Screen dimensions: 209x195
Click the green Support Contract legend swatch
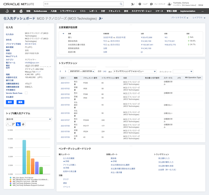(x=10, y=185)
